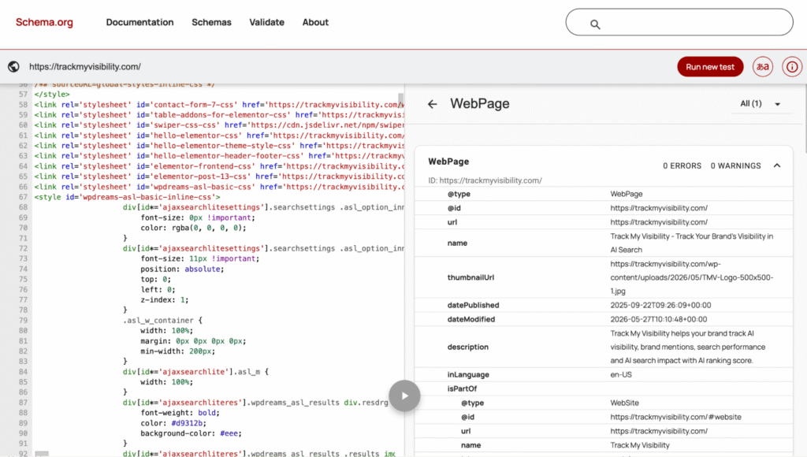Open the language selector icon
The image size is (807, 457).
763,67
